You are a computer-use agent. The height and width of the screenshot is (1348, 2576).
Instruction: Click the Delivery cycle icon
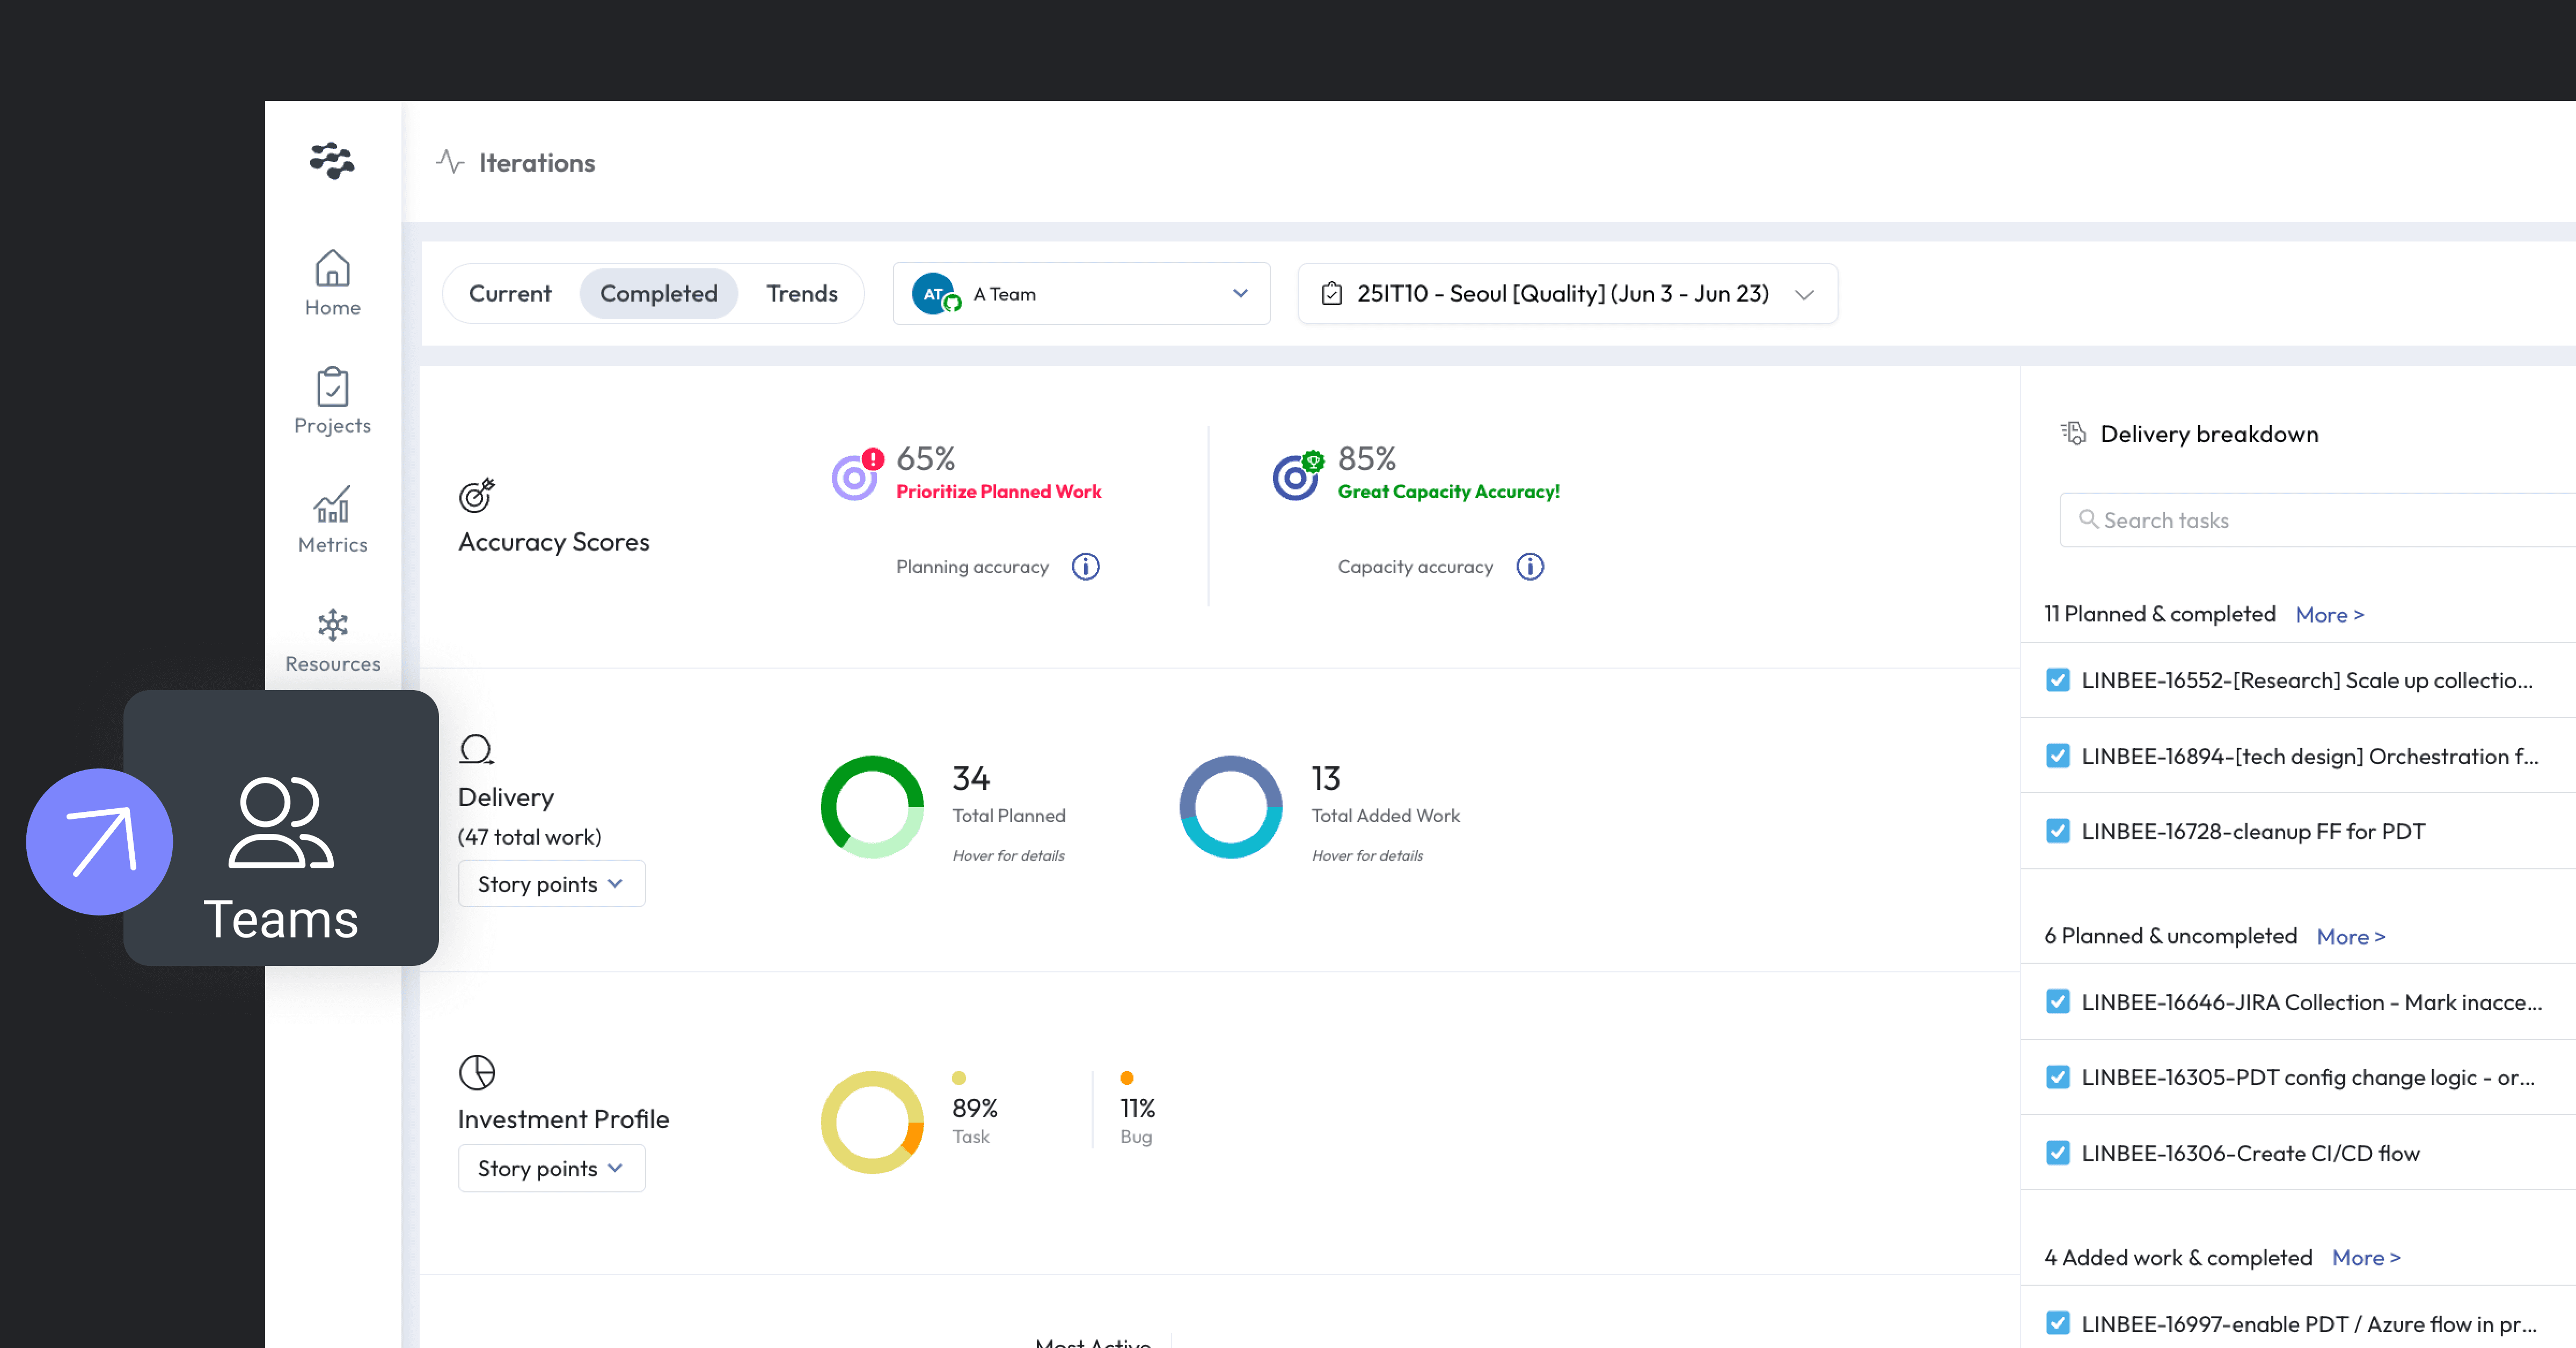tap(476, 750)
